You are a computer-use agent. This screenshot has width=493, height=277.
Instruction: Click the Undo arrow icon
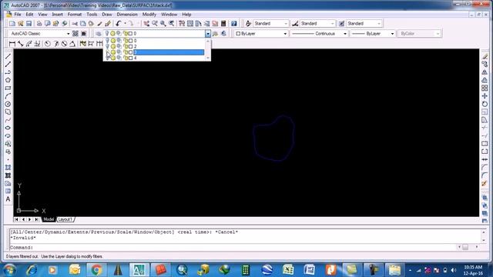coord(119,24)
